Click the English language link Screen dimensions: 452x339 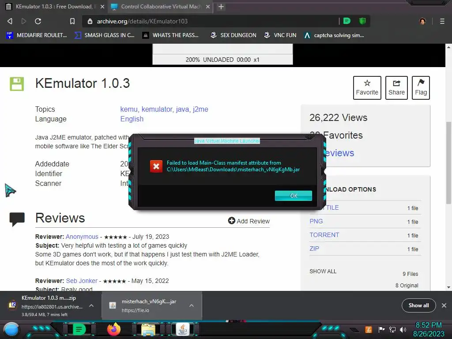[132, 119]
